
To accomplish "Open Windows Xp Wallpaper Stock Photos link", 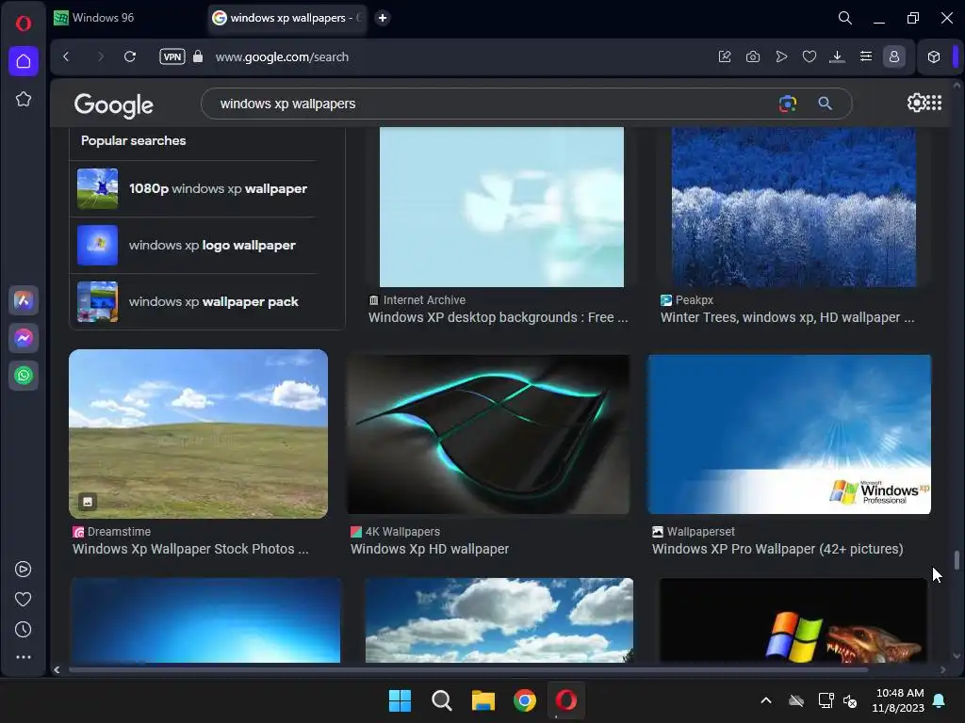I will click(x=190, y=549).
